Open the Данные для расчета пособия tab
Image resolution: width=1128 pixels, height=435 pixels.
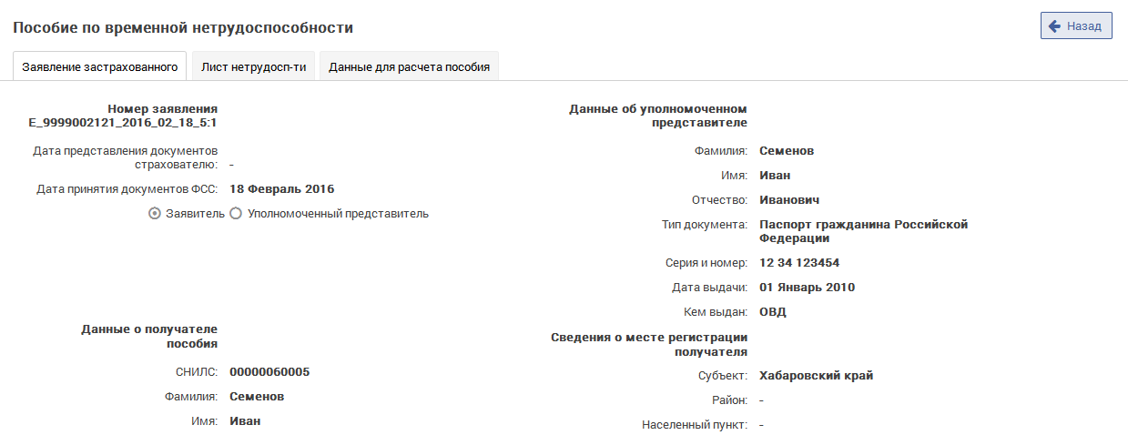pos(410,66)
